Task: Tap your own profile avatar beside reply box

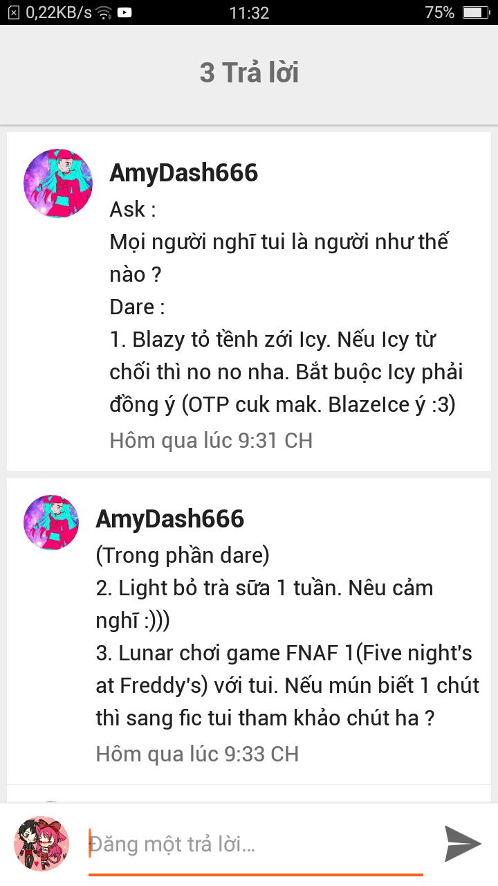Action: (41, 843)
